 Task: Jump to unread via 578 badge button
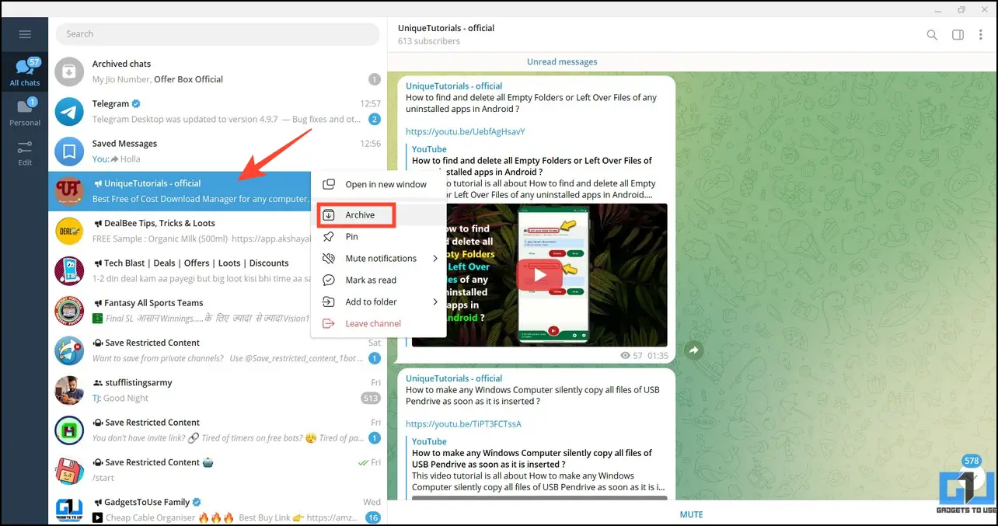972,473
